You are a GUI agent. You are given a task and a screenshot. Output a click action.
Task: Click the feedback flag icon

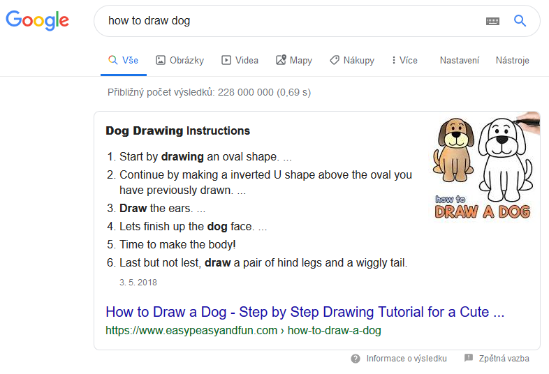[x=469, y=358]
